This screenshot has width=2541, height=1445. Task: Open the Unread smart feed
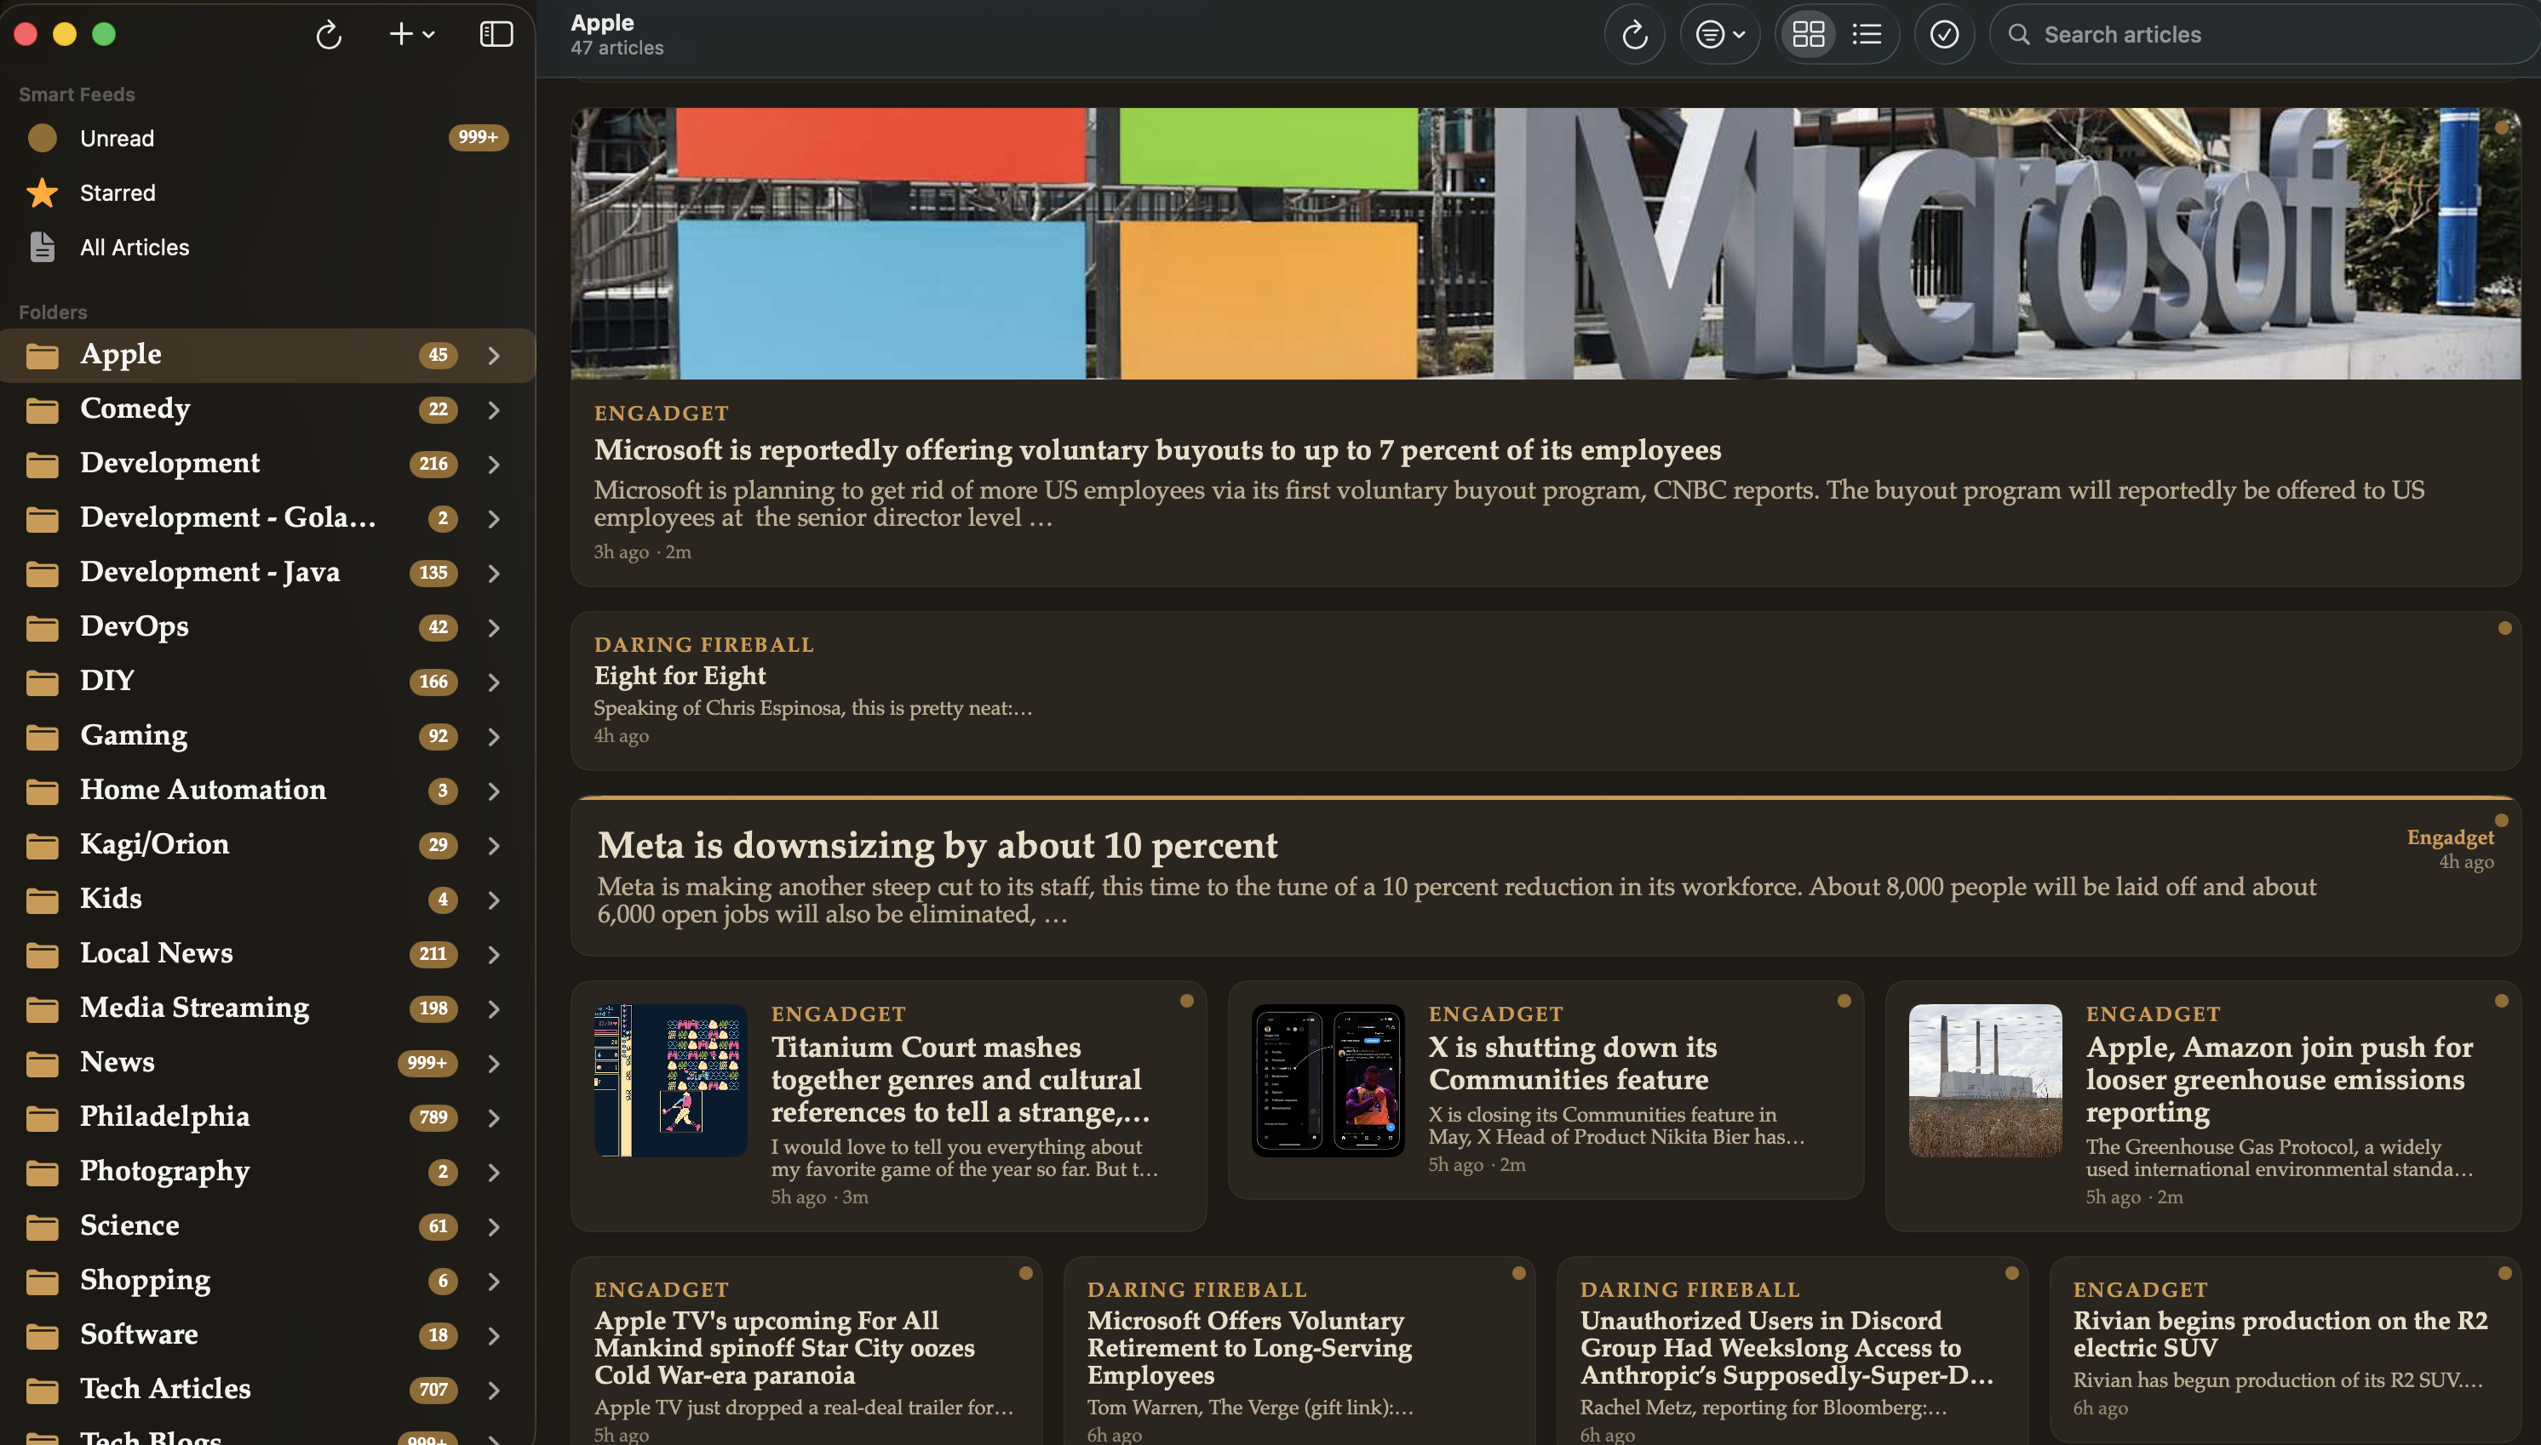click(x=267, y=138)
